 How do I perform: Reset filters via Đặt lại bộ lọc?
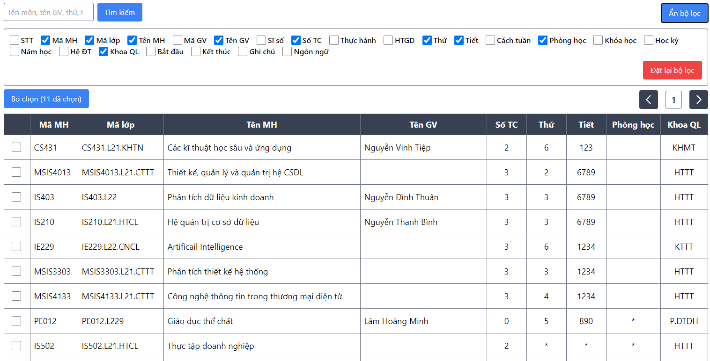point(673,70)
